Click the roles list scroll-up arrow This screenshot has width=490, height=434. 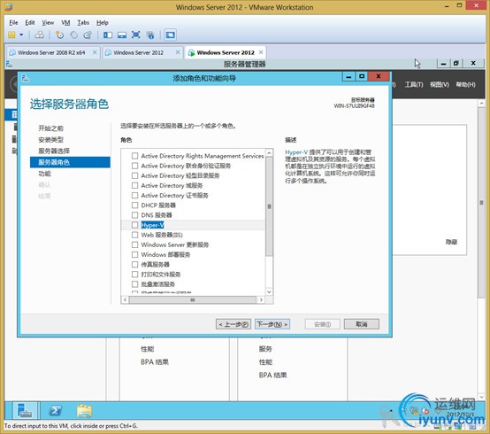269,152
